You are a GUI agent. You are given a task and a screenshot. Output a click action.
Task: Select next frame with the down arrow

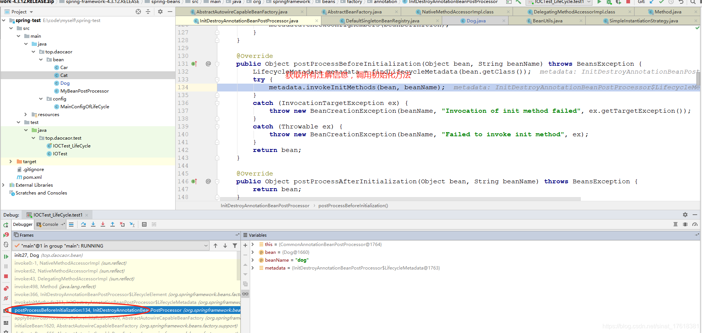click(x=225, y=246)
